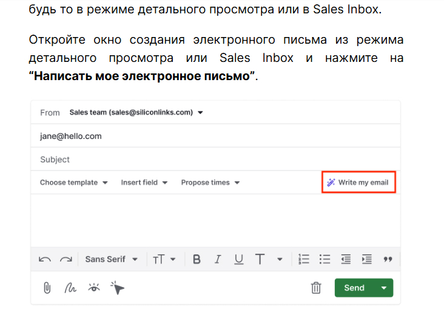This screenshot has height=318, width=444.
Task: Open the font size dropdown
Action: pos(164,259)
